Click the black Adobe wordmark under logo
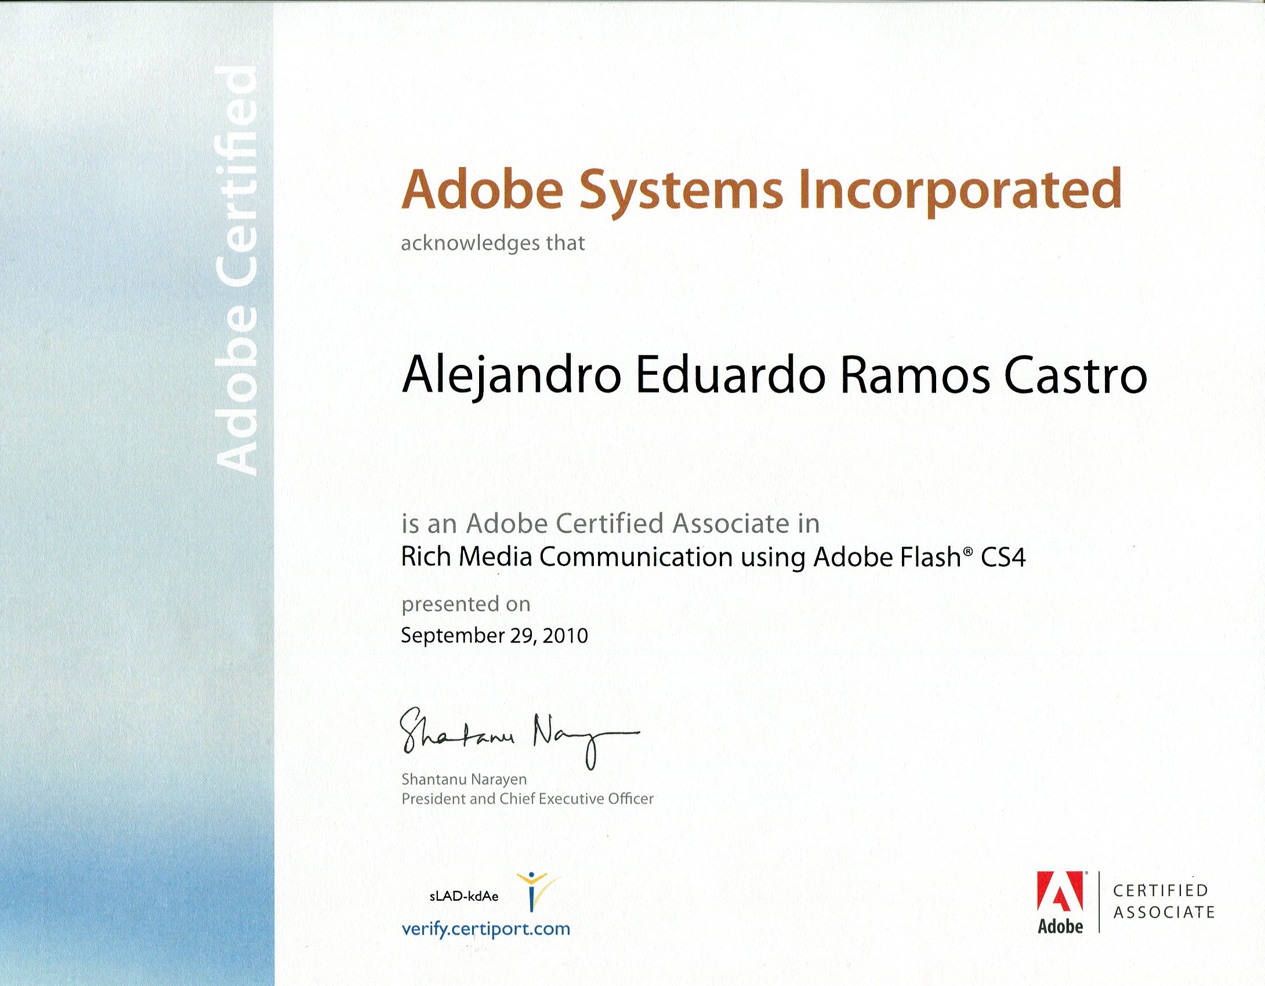Viewport: 1265px width, 986px height. [x=1060, y=926]
